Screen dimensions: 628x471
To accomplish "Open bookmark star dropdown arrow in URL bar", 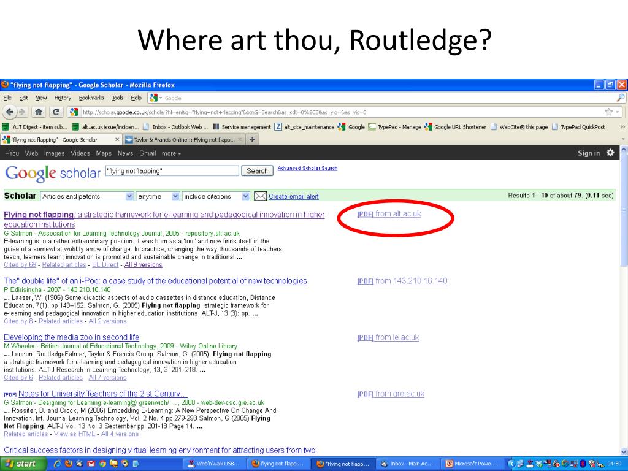I will point(618,112).
